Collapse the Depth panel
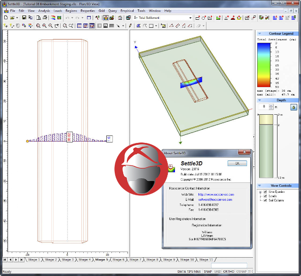This screenshot has height=276, width=301. (260, 100)
